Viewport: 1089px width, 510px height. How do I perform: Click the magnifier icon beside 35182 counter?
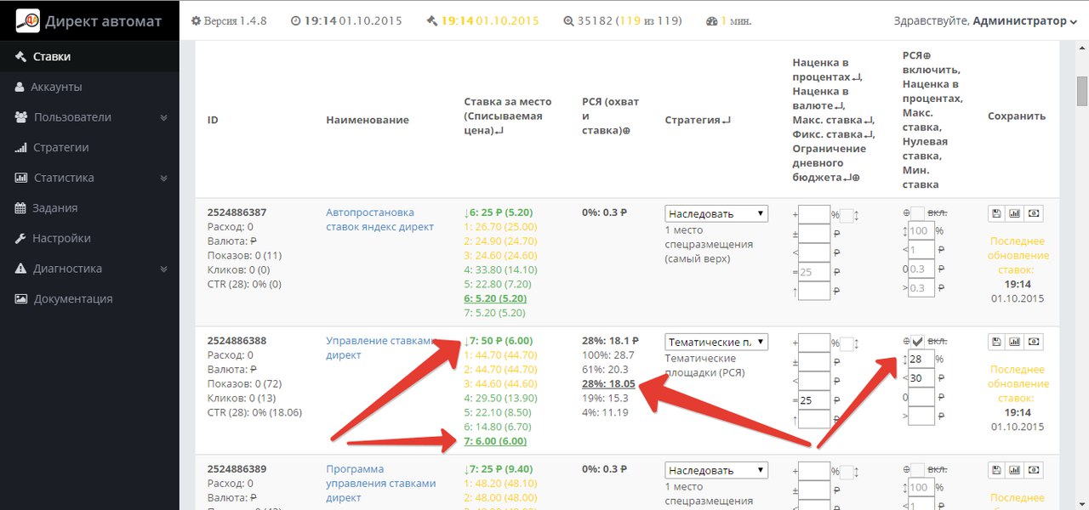pos(568,20)
